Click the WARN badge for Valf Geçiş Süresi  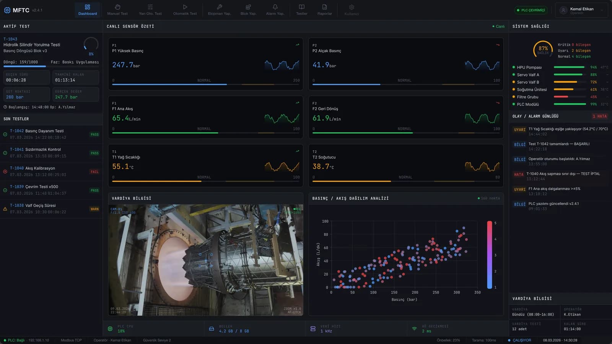click(94, 209)
